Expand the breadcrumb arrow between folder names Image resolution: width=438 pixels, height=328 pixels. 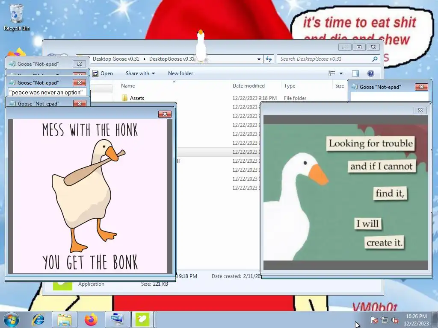145,59
